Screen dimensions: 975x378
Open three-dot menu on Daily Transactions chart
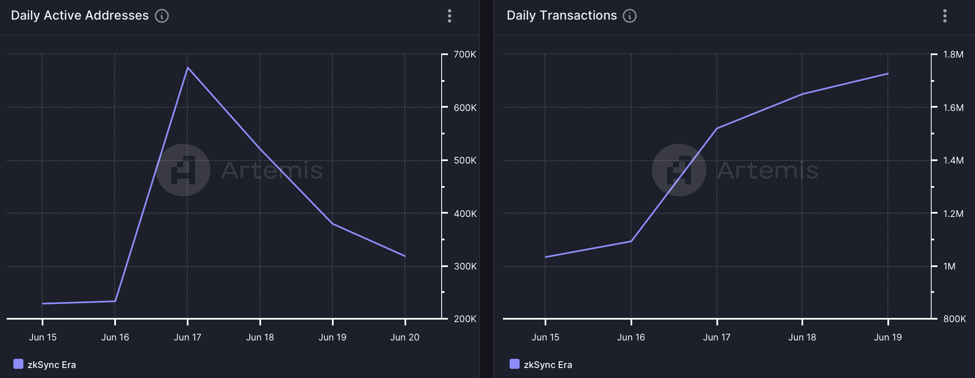tap(945, 16)
